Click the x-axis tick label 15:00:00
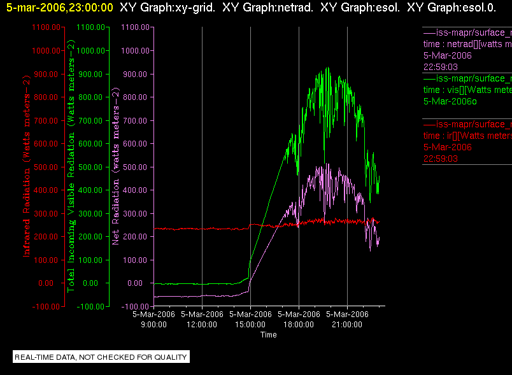512x375 pixels. point(250,325)
